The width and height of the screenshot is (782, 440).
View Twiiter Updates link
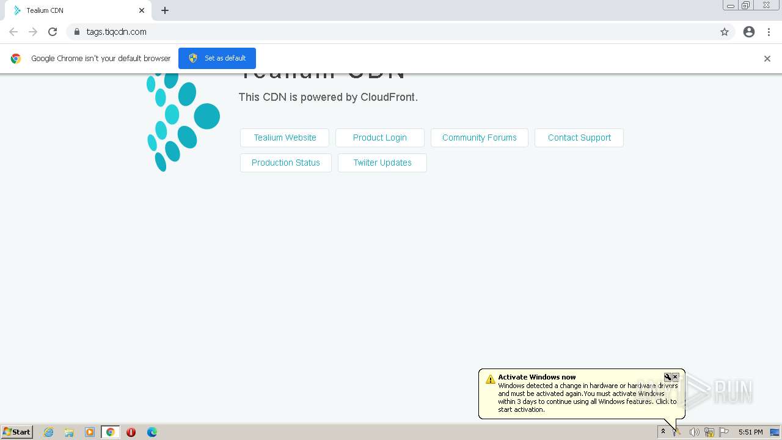[382, 163]
